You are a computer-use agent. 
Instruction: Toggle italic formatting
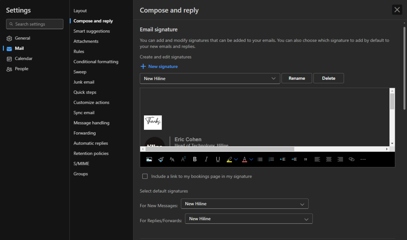tap(206, 159)
